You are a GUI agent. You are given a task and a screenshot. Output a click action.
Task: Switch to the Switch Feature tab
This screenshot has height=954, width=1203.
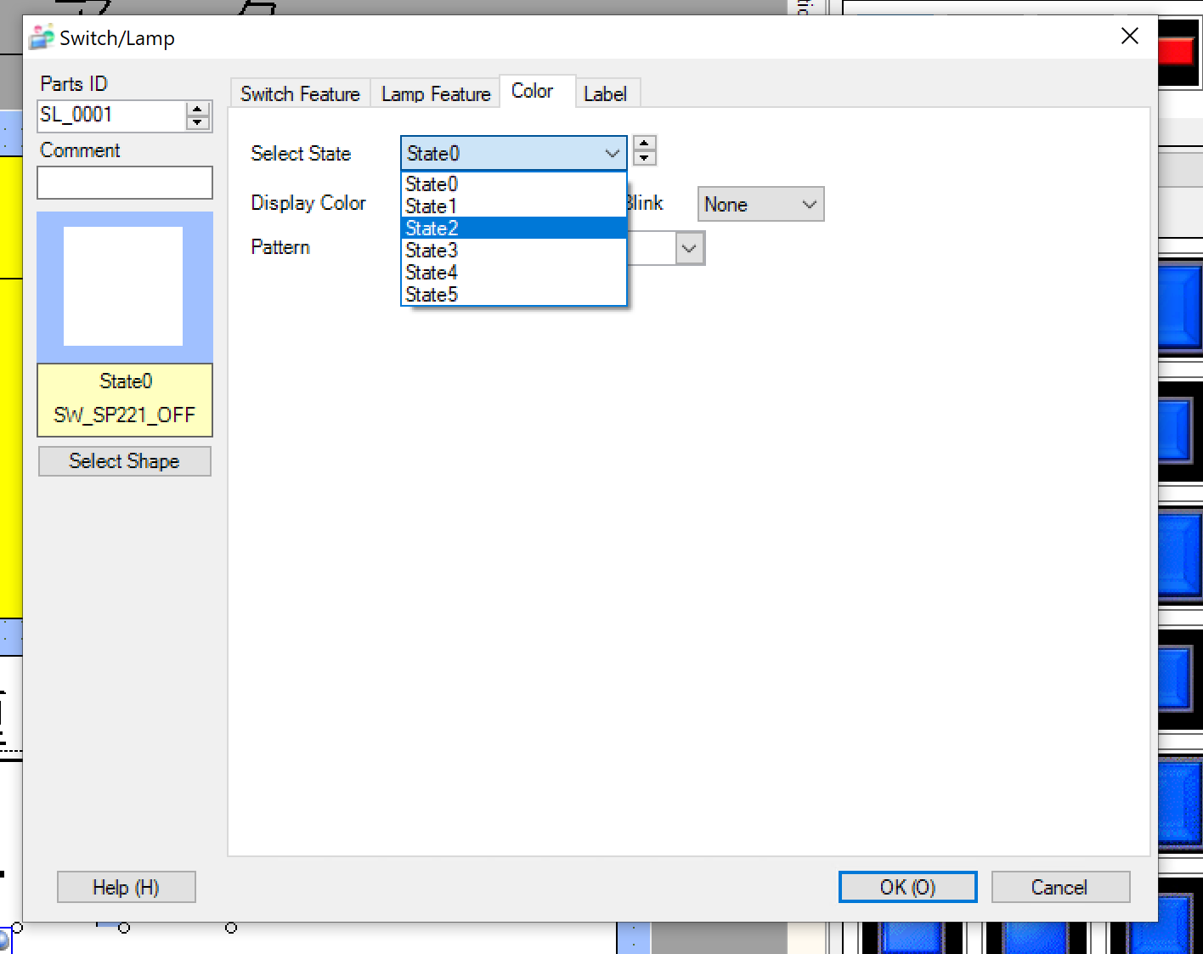click(300, 93)
